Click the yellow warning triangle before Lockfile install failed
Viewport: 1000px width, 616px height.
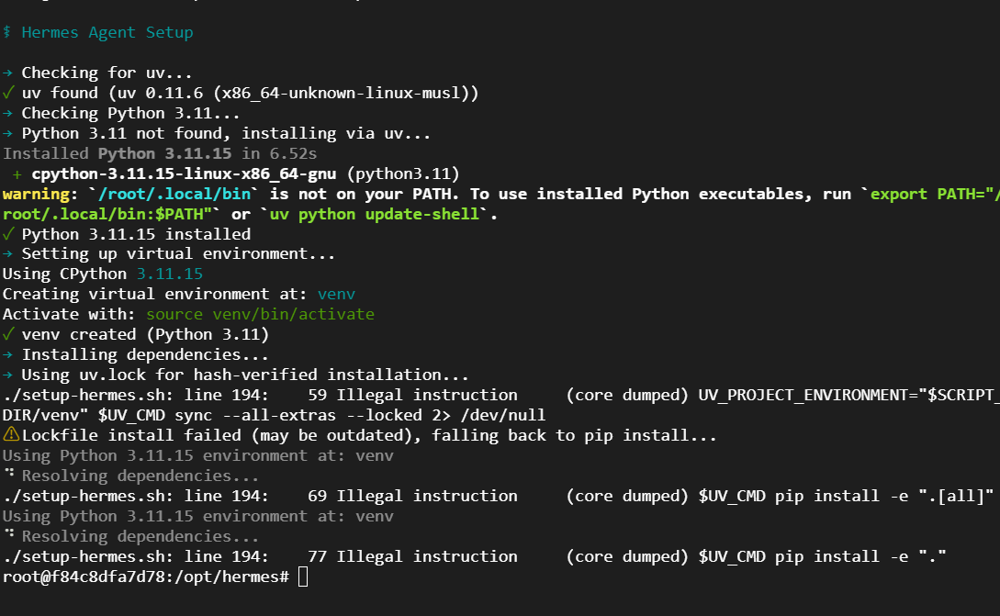click(10, 435)
